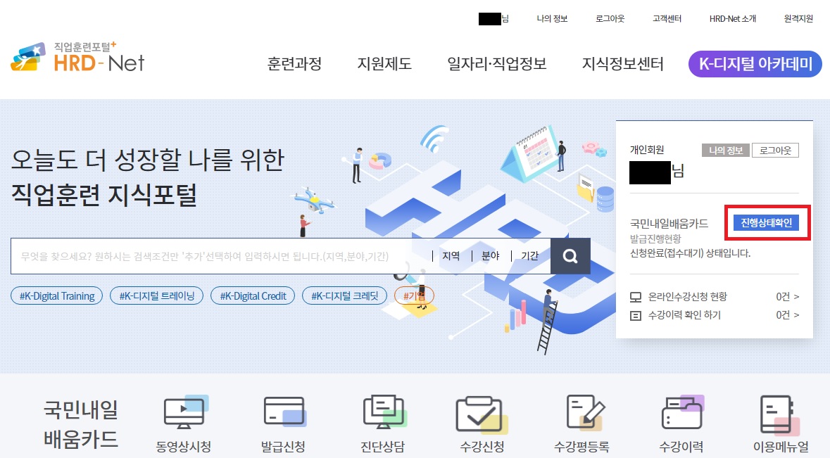This screenshot has width=830, height=458.
Task: Select the 지역 search filter
Action: pos(451,256)
